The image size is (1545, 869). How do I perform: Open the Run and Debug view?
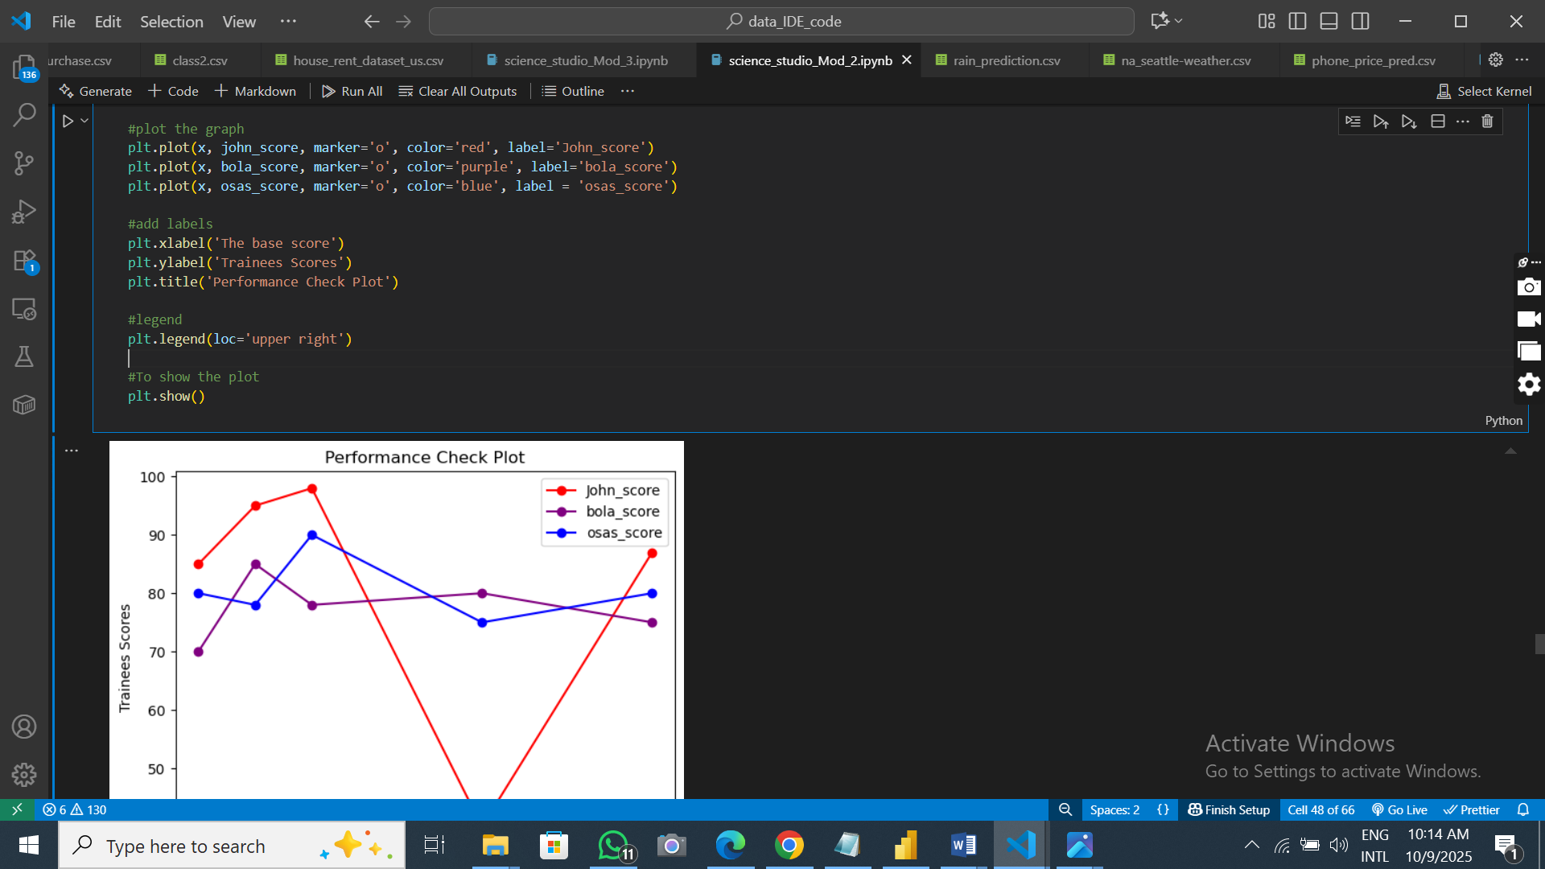pyautogui.click(x=24, y=212)
